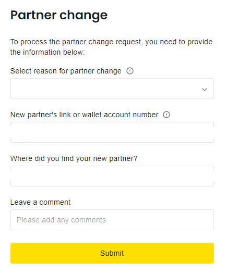Expand the dropdown using its chevron arrow

[205, 90]
